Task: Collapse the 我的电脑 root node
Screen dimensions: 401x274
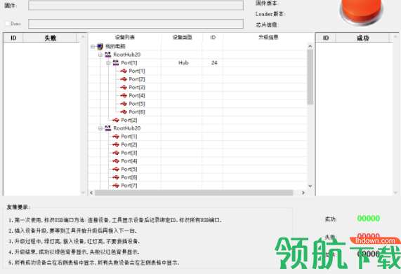Action: coord(93,46)
